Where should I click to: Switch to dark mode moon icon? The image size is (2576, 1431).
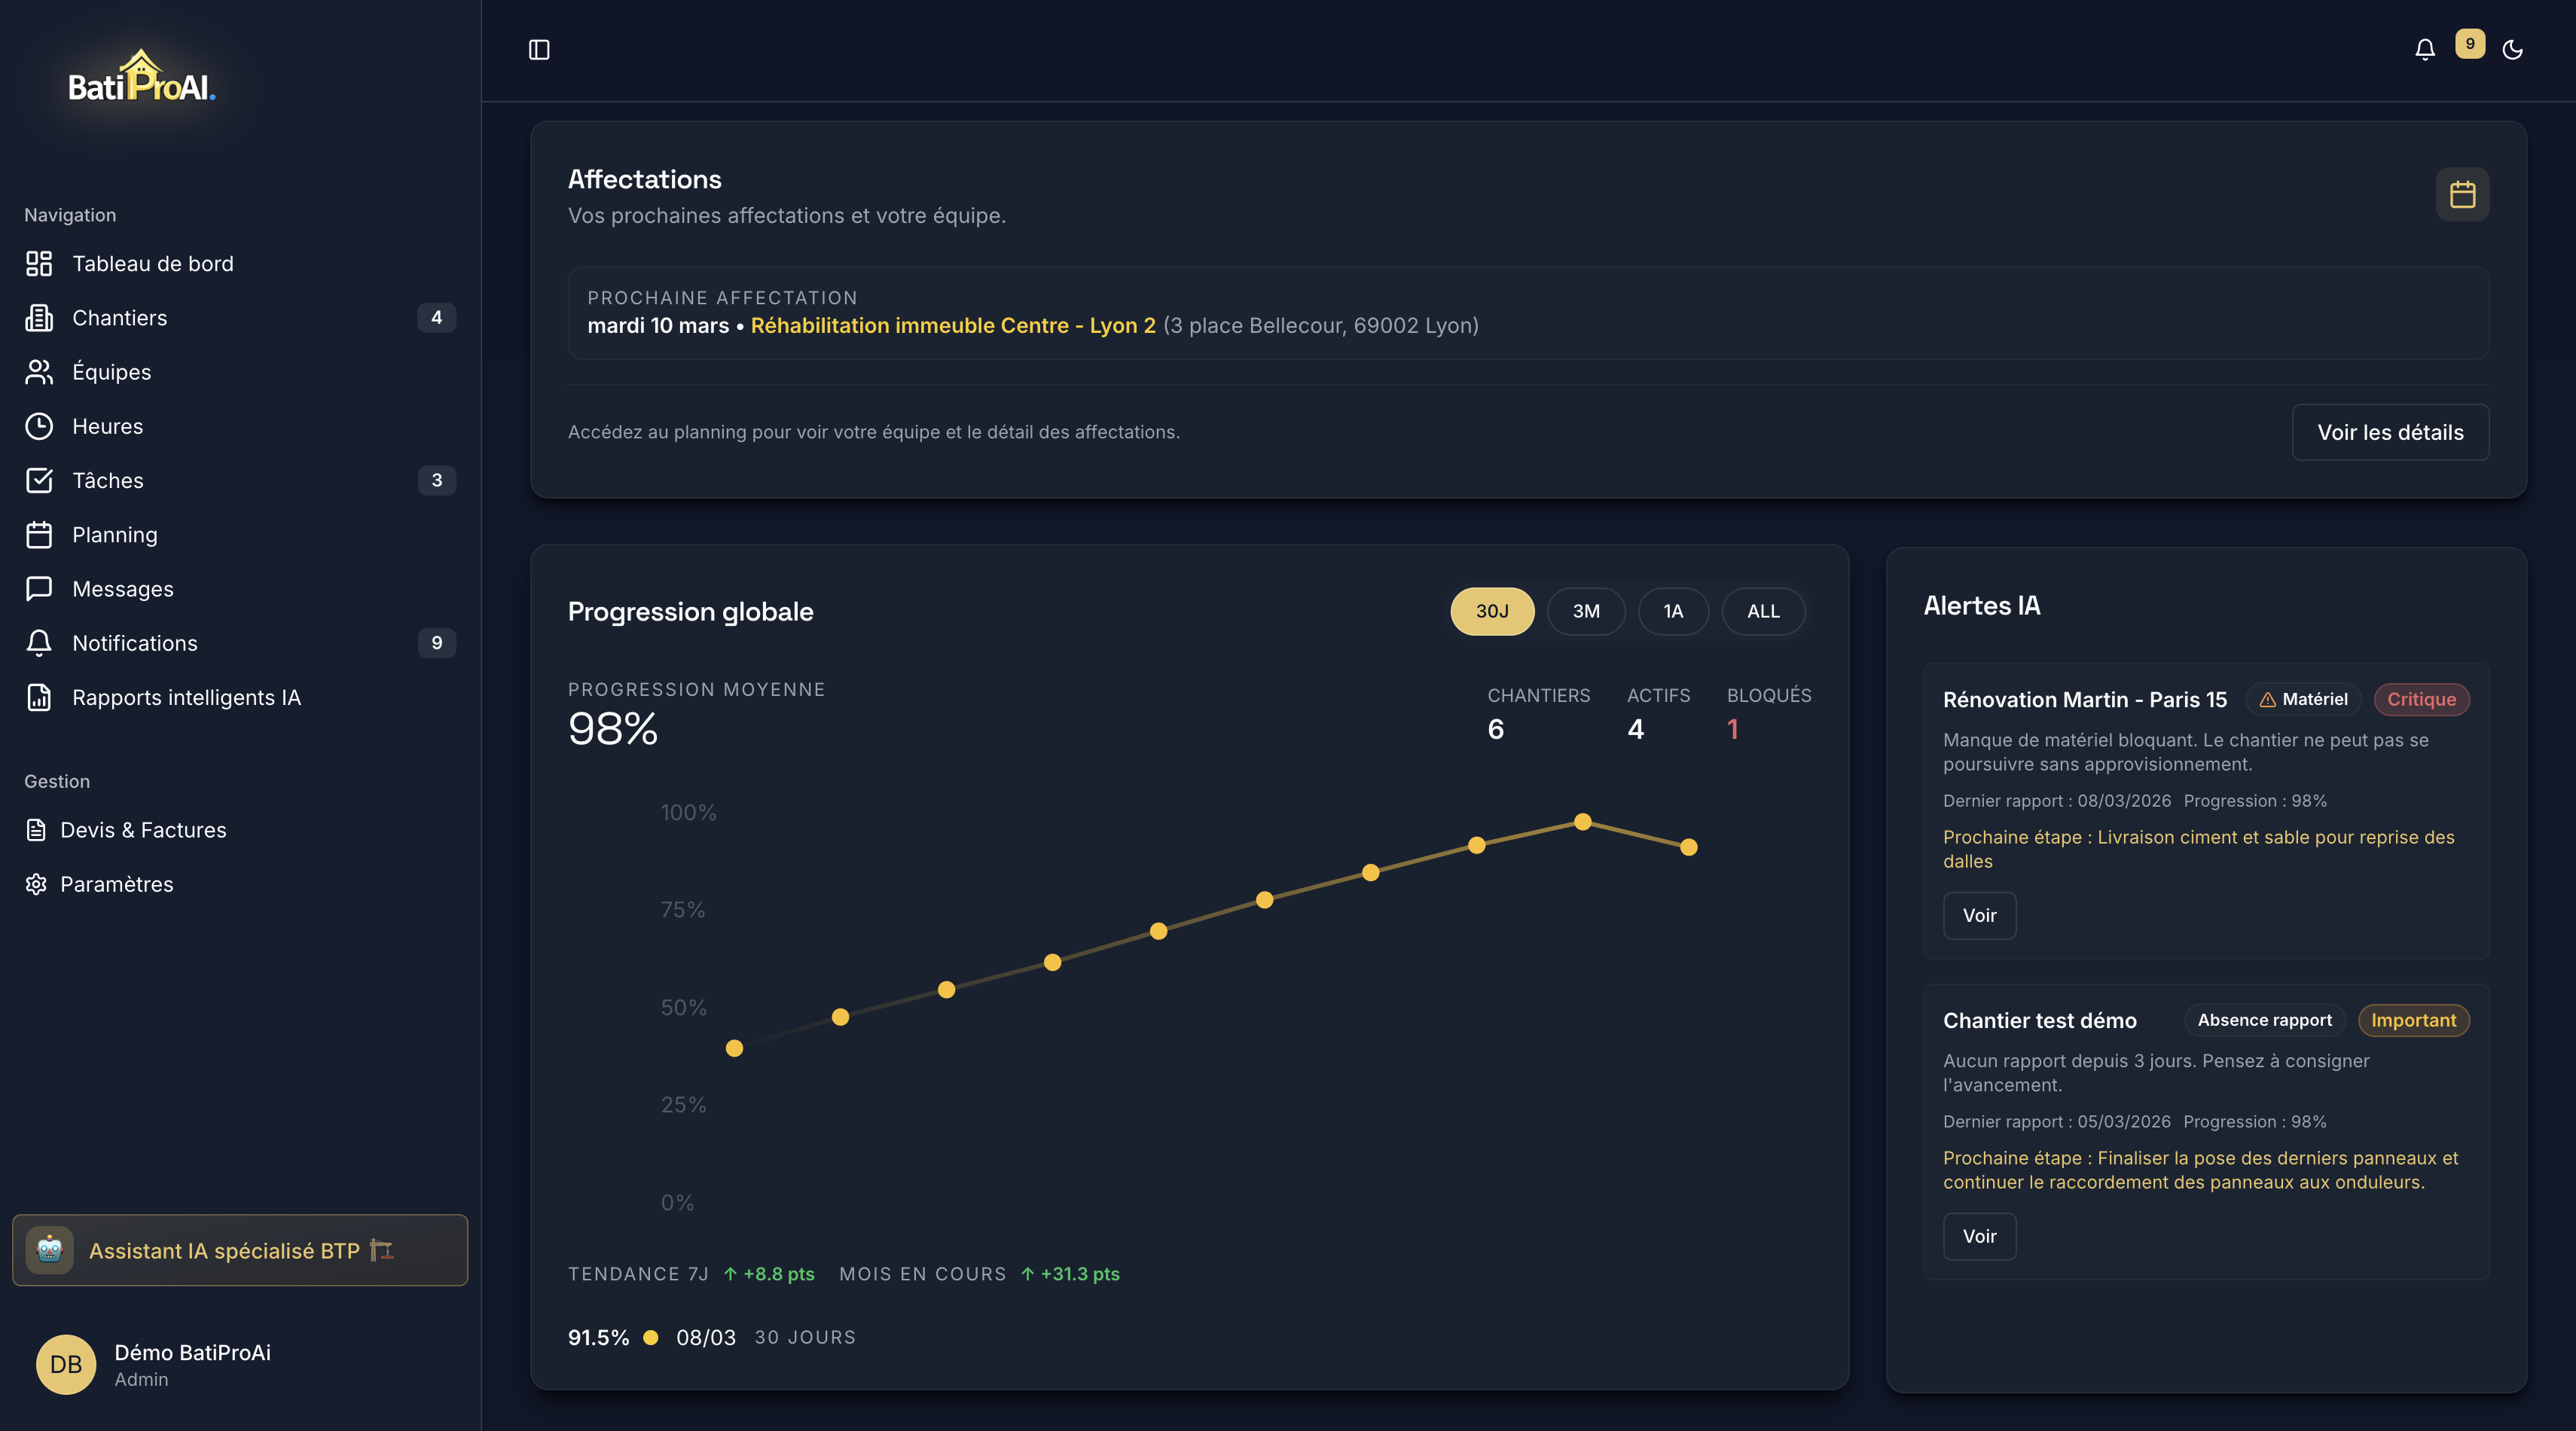pyautogui.click(x=2512, y=50)
